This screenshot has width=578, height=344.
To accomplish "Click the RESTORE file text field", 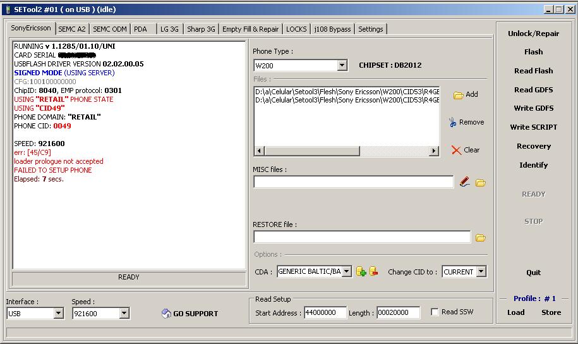I will click(362, 237).
